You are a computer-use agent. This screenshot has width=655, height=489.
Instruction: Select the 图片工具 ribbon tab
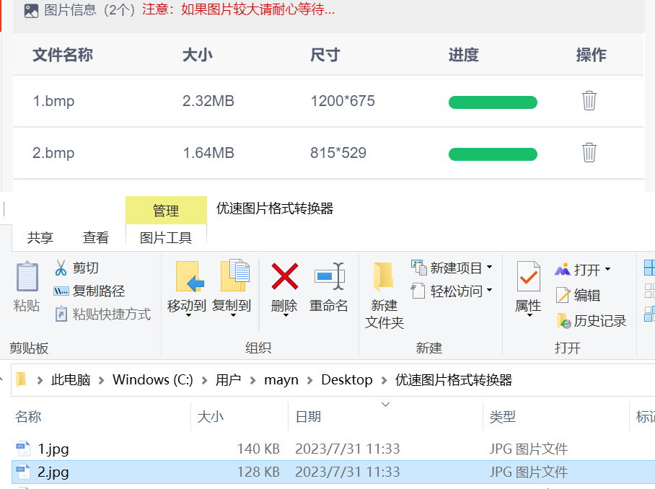[166, 237]
